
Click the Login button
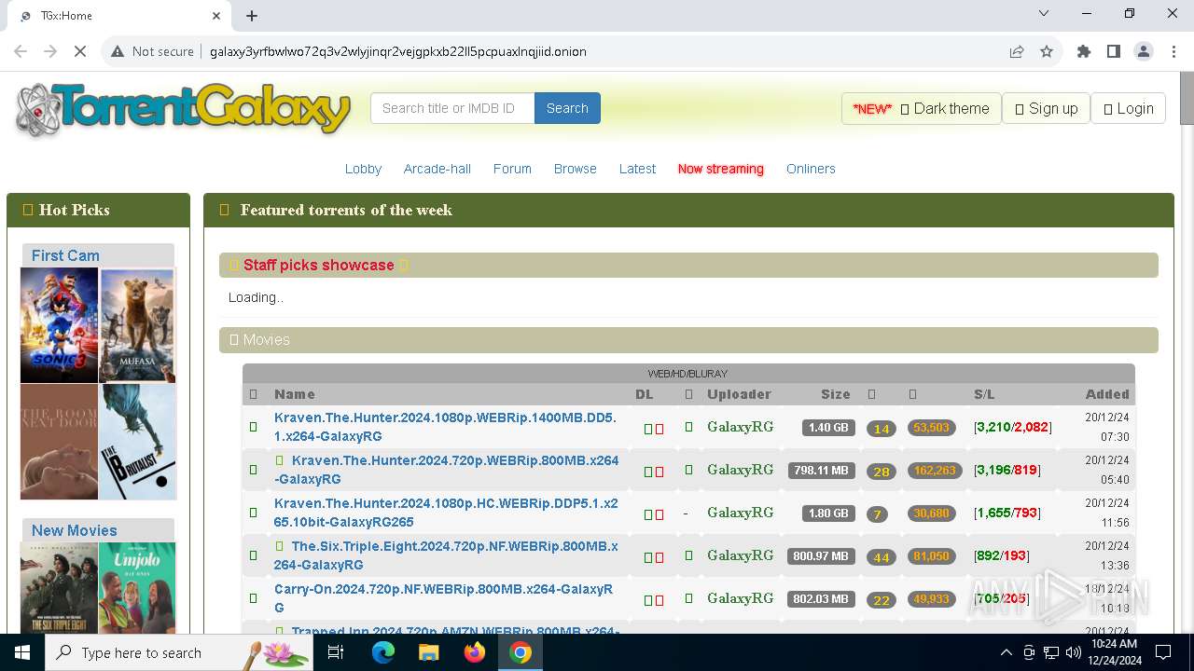1128,108
